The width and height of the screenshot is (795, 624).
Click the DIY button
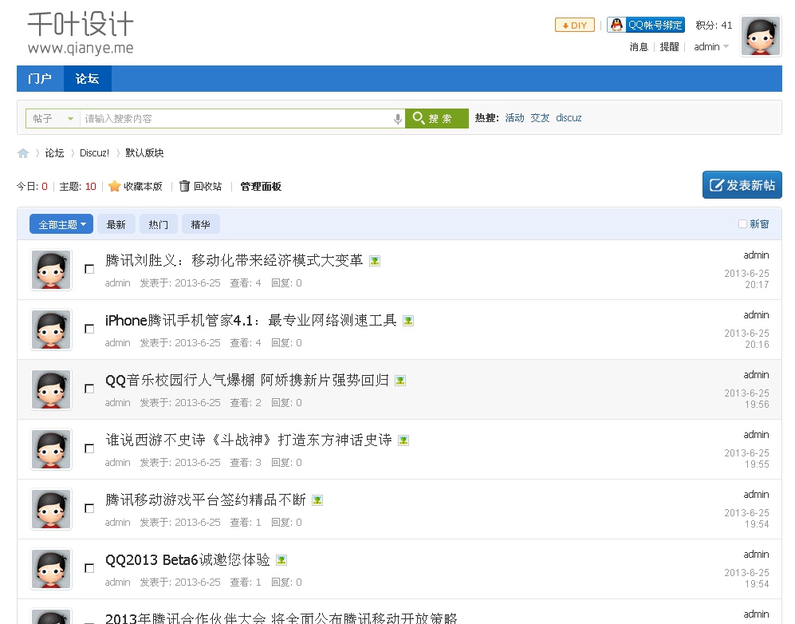point(575,25)
